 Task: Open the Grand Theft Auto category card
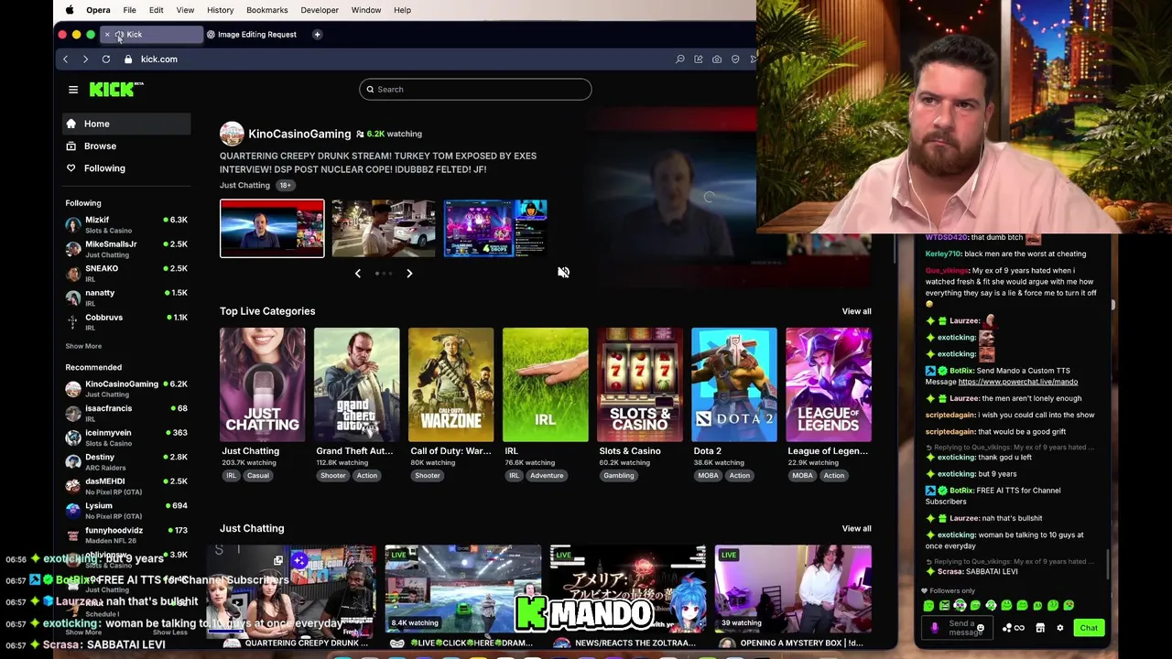click(356, 384)
